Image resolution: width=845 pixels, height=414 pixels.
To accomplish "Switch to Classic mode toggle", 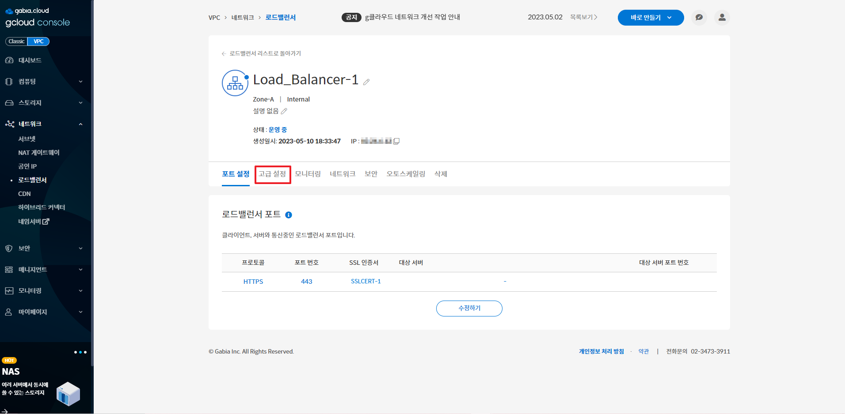I will pyautogui.click(x=16, y=41).
